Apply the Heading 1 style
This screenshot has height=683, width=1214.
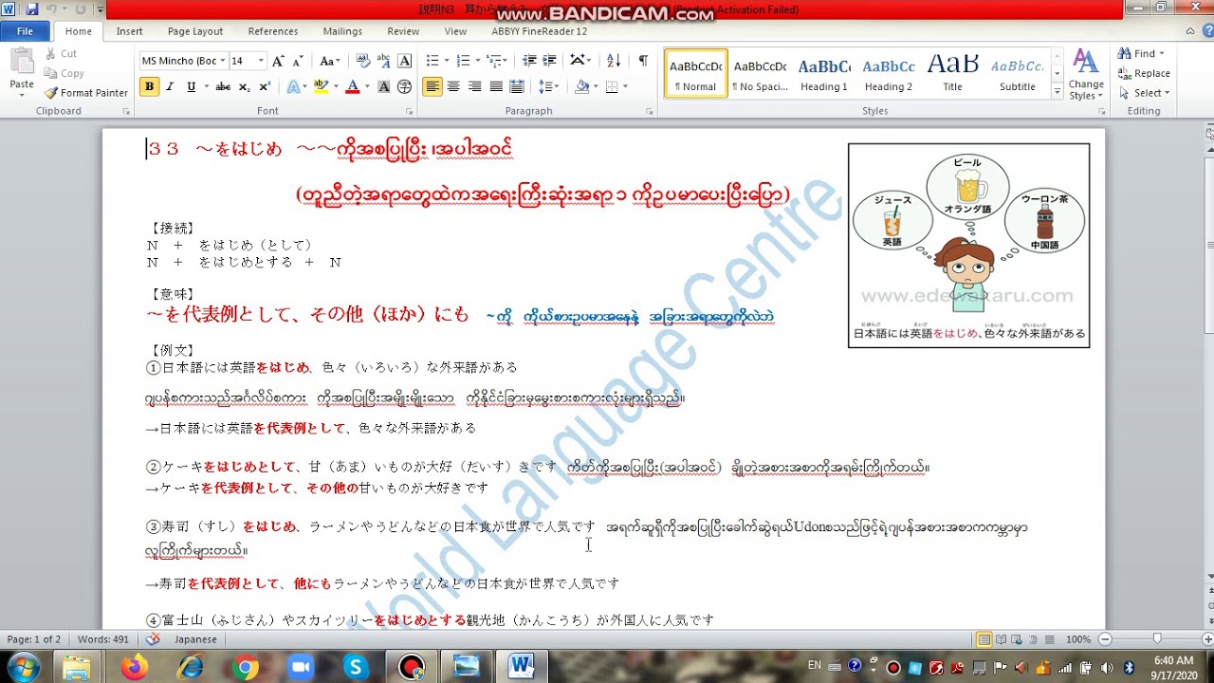(824, 74)
